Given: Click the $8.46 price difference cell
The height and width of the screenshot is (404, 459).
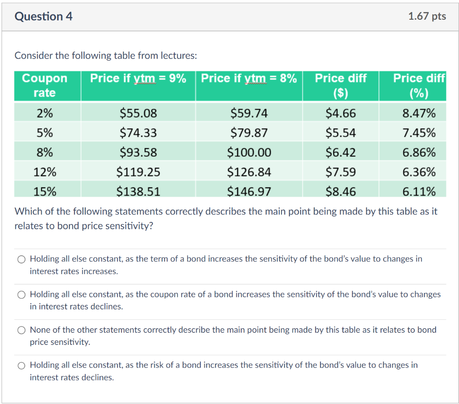Looking at the screenshot, I should click(x=341, y=191).
